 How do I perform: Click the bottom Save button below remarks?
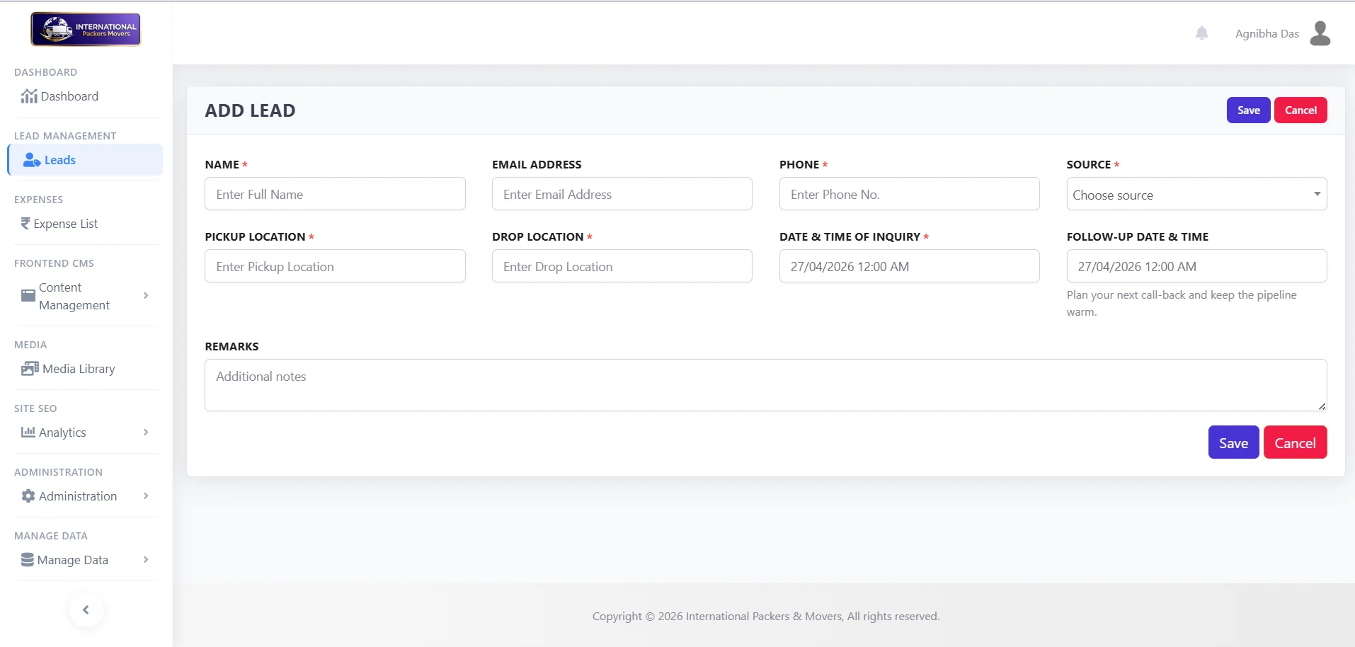(x=1233, y=442)
